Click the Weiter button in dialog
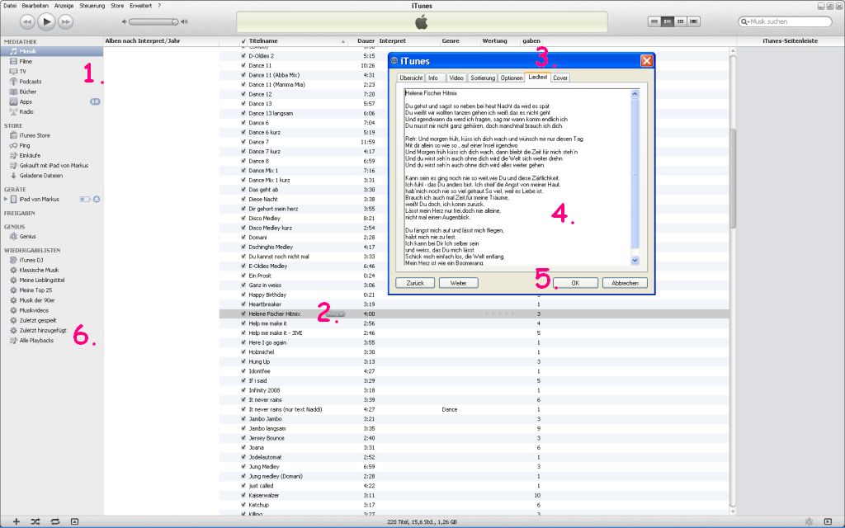Screen dimensions: 845x528 pyautogui.click(x=459, y=284)
